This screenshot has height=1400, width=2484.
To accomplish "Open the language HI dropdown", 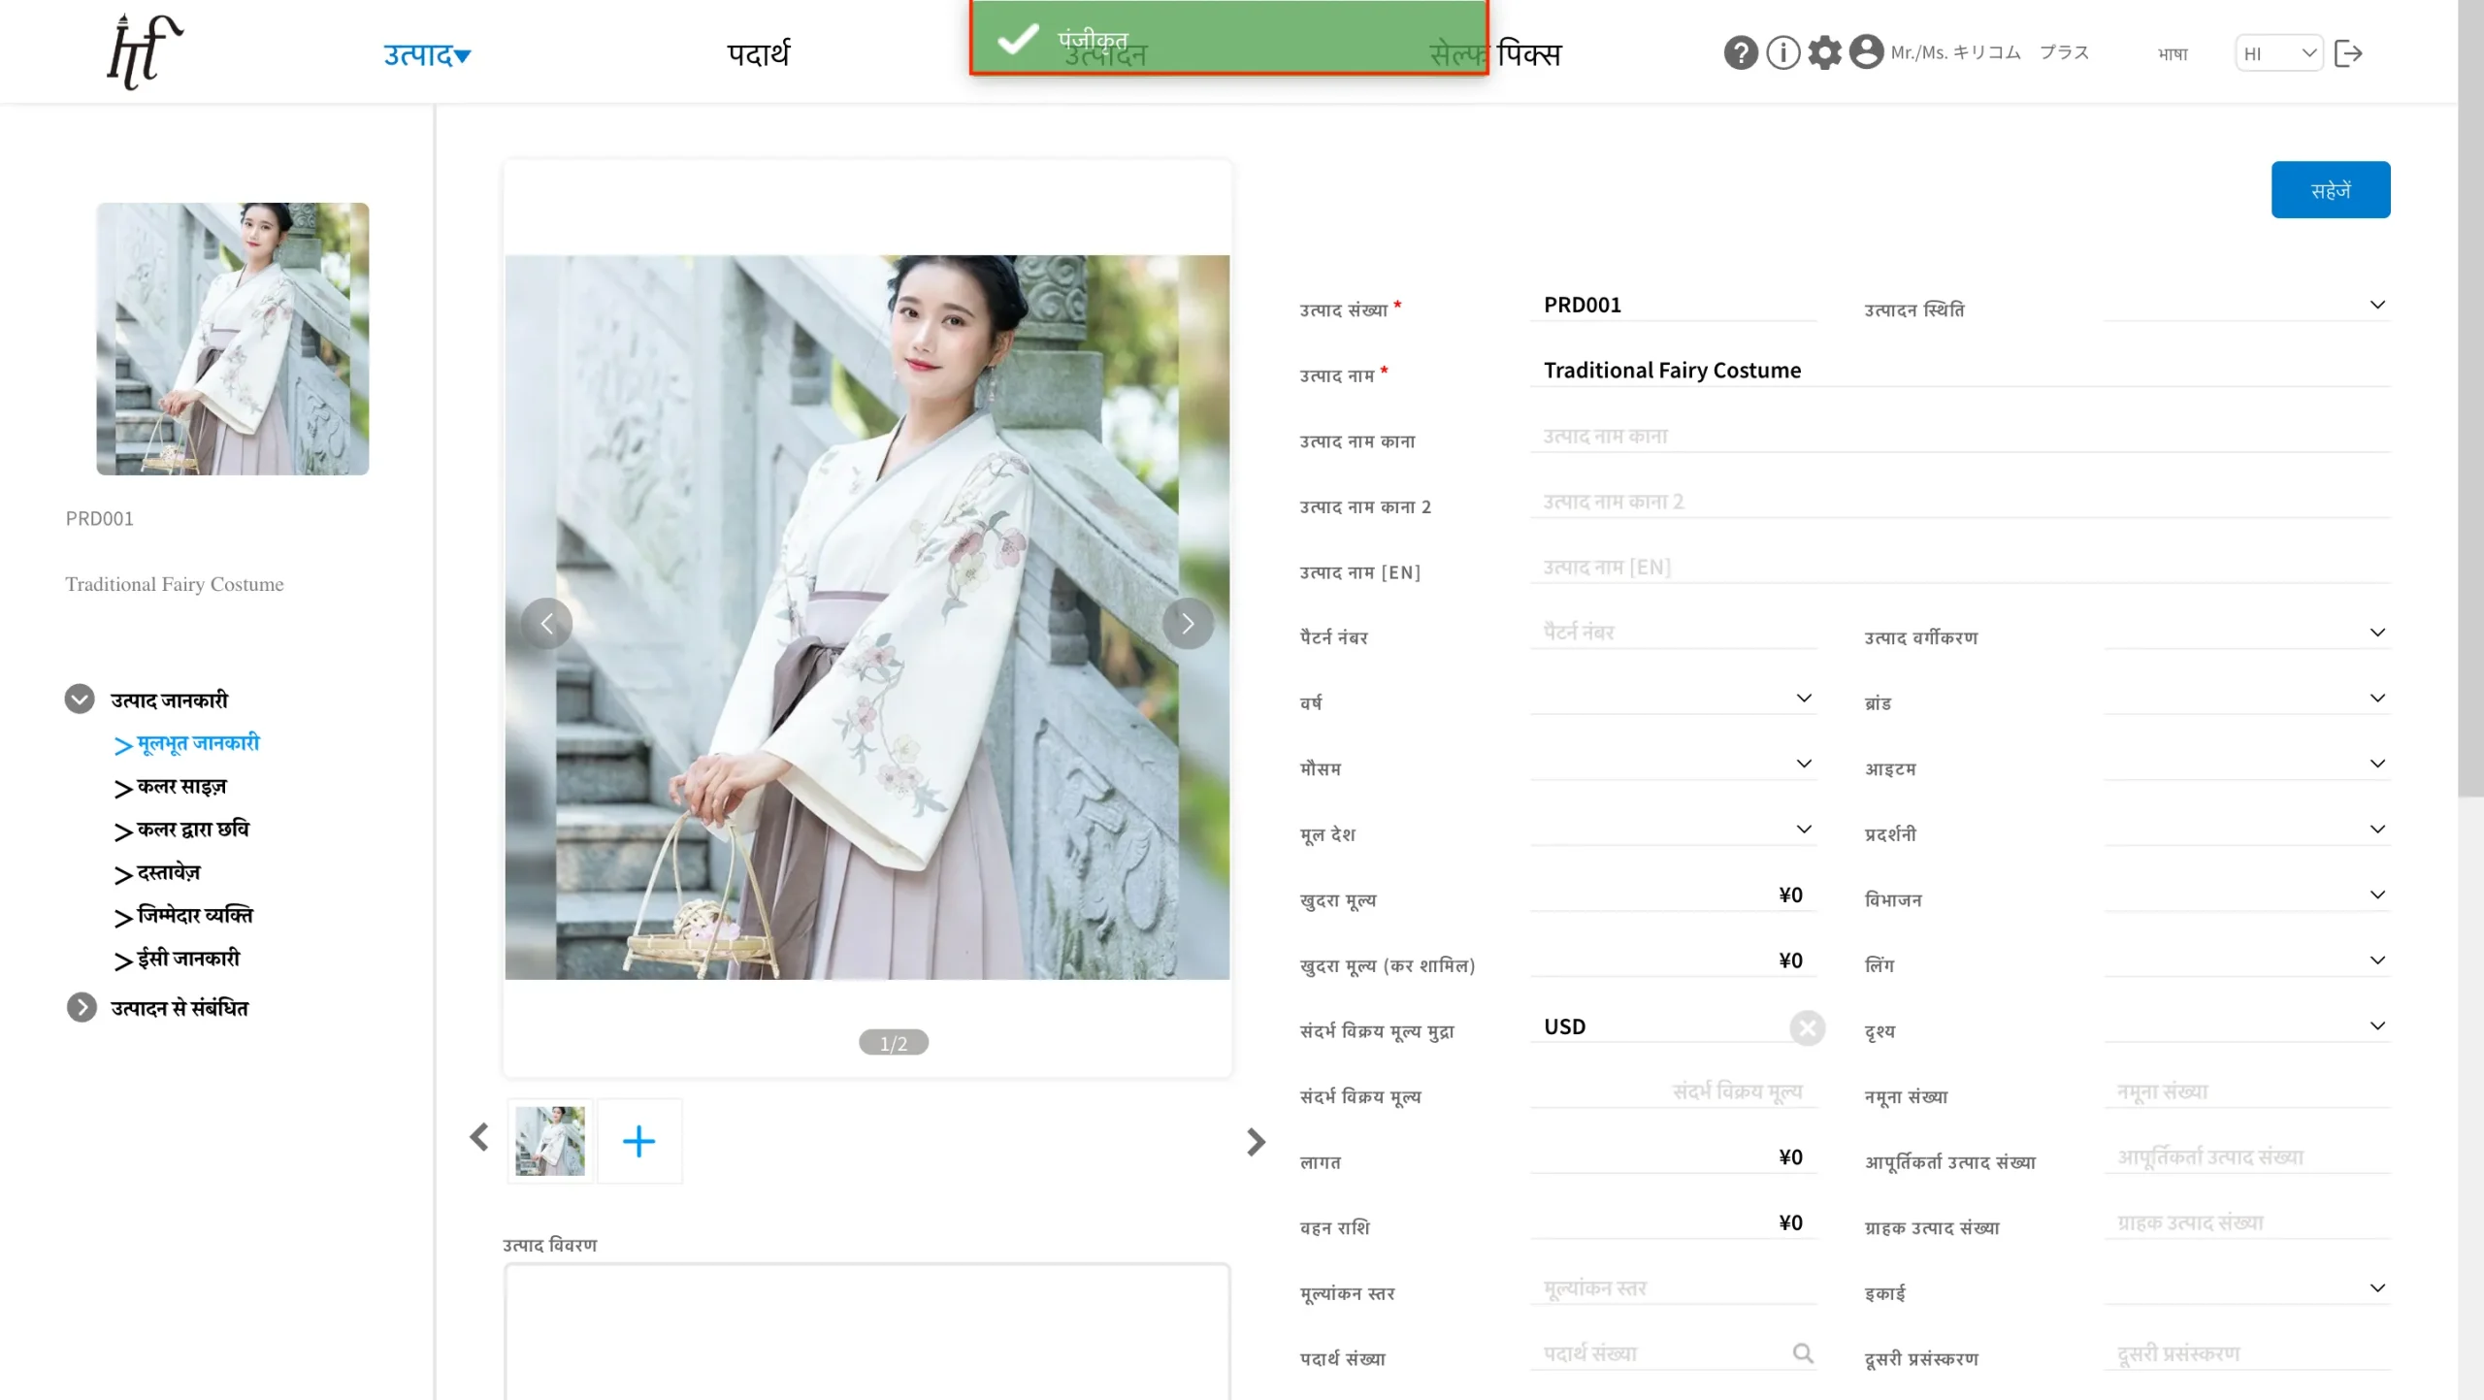I will 2278,53.
